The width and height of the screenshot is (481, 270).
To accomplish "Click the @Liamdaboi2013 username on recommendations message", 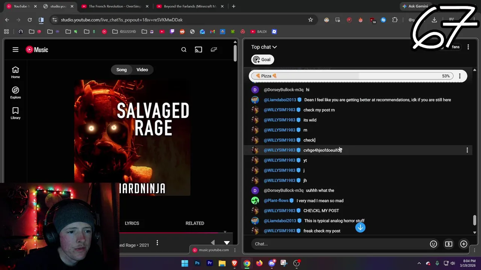I will click(280, 100).
